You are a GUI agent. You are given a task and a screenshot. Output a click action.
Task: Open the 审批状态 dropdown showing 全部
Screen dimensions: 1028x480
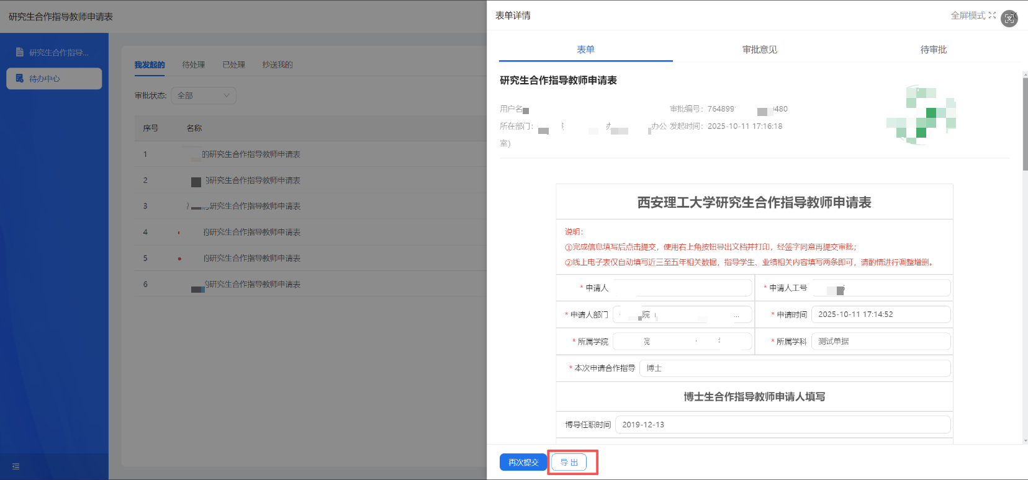click(x=203, y=96)
